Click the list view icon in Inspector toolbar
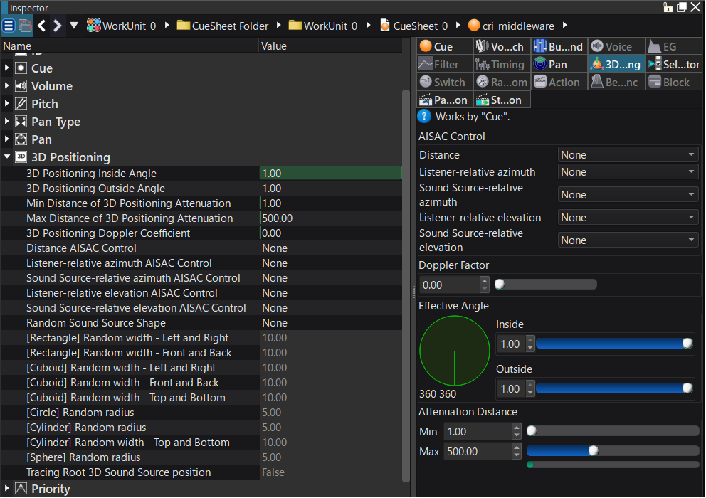Image resolution: width=706 pixels, height=498 pixels. (9, 26)
